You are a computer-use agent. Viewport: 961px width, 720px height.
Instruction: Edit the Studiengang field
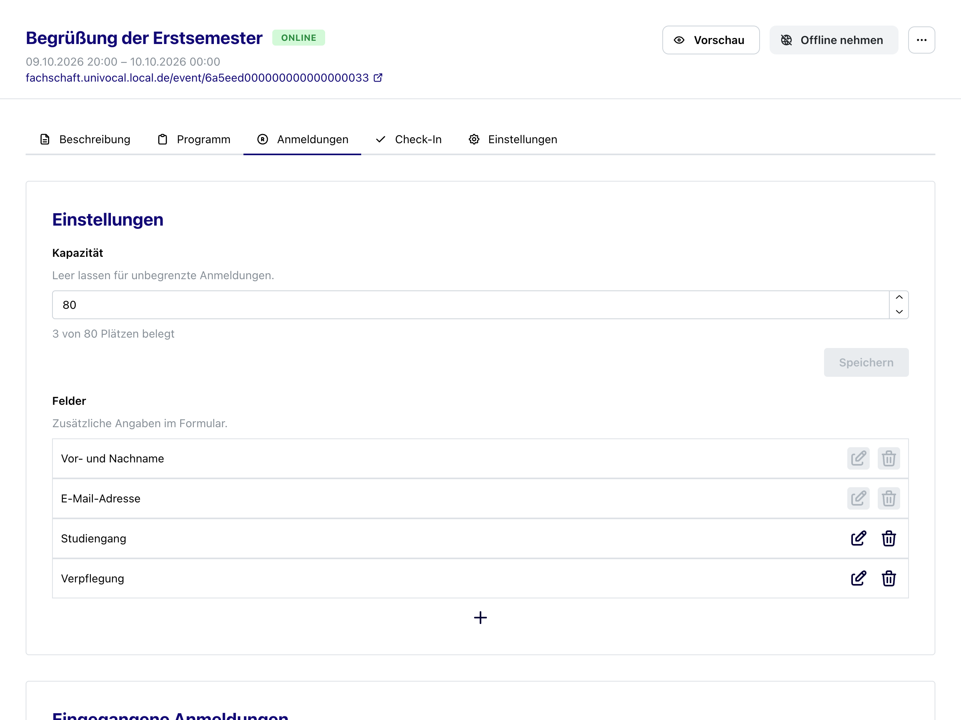click(x=858, y=538)
